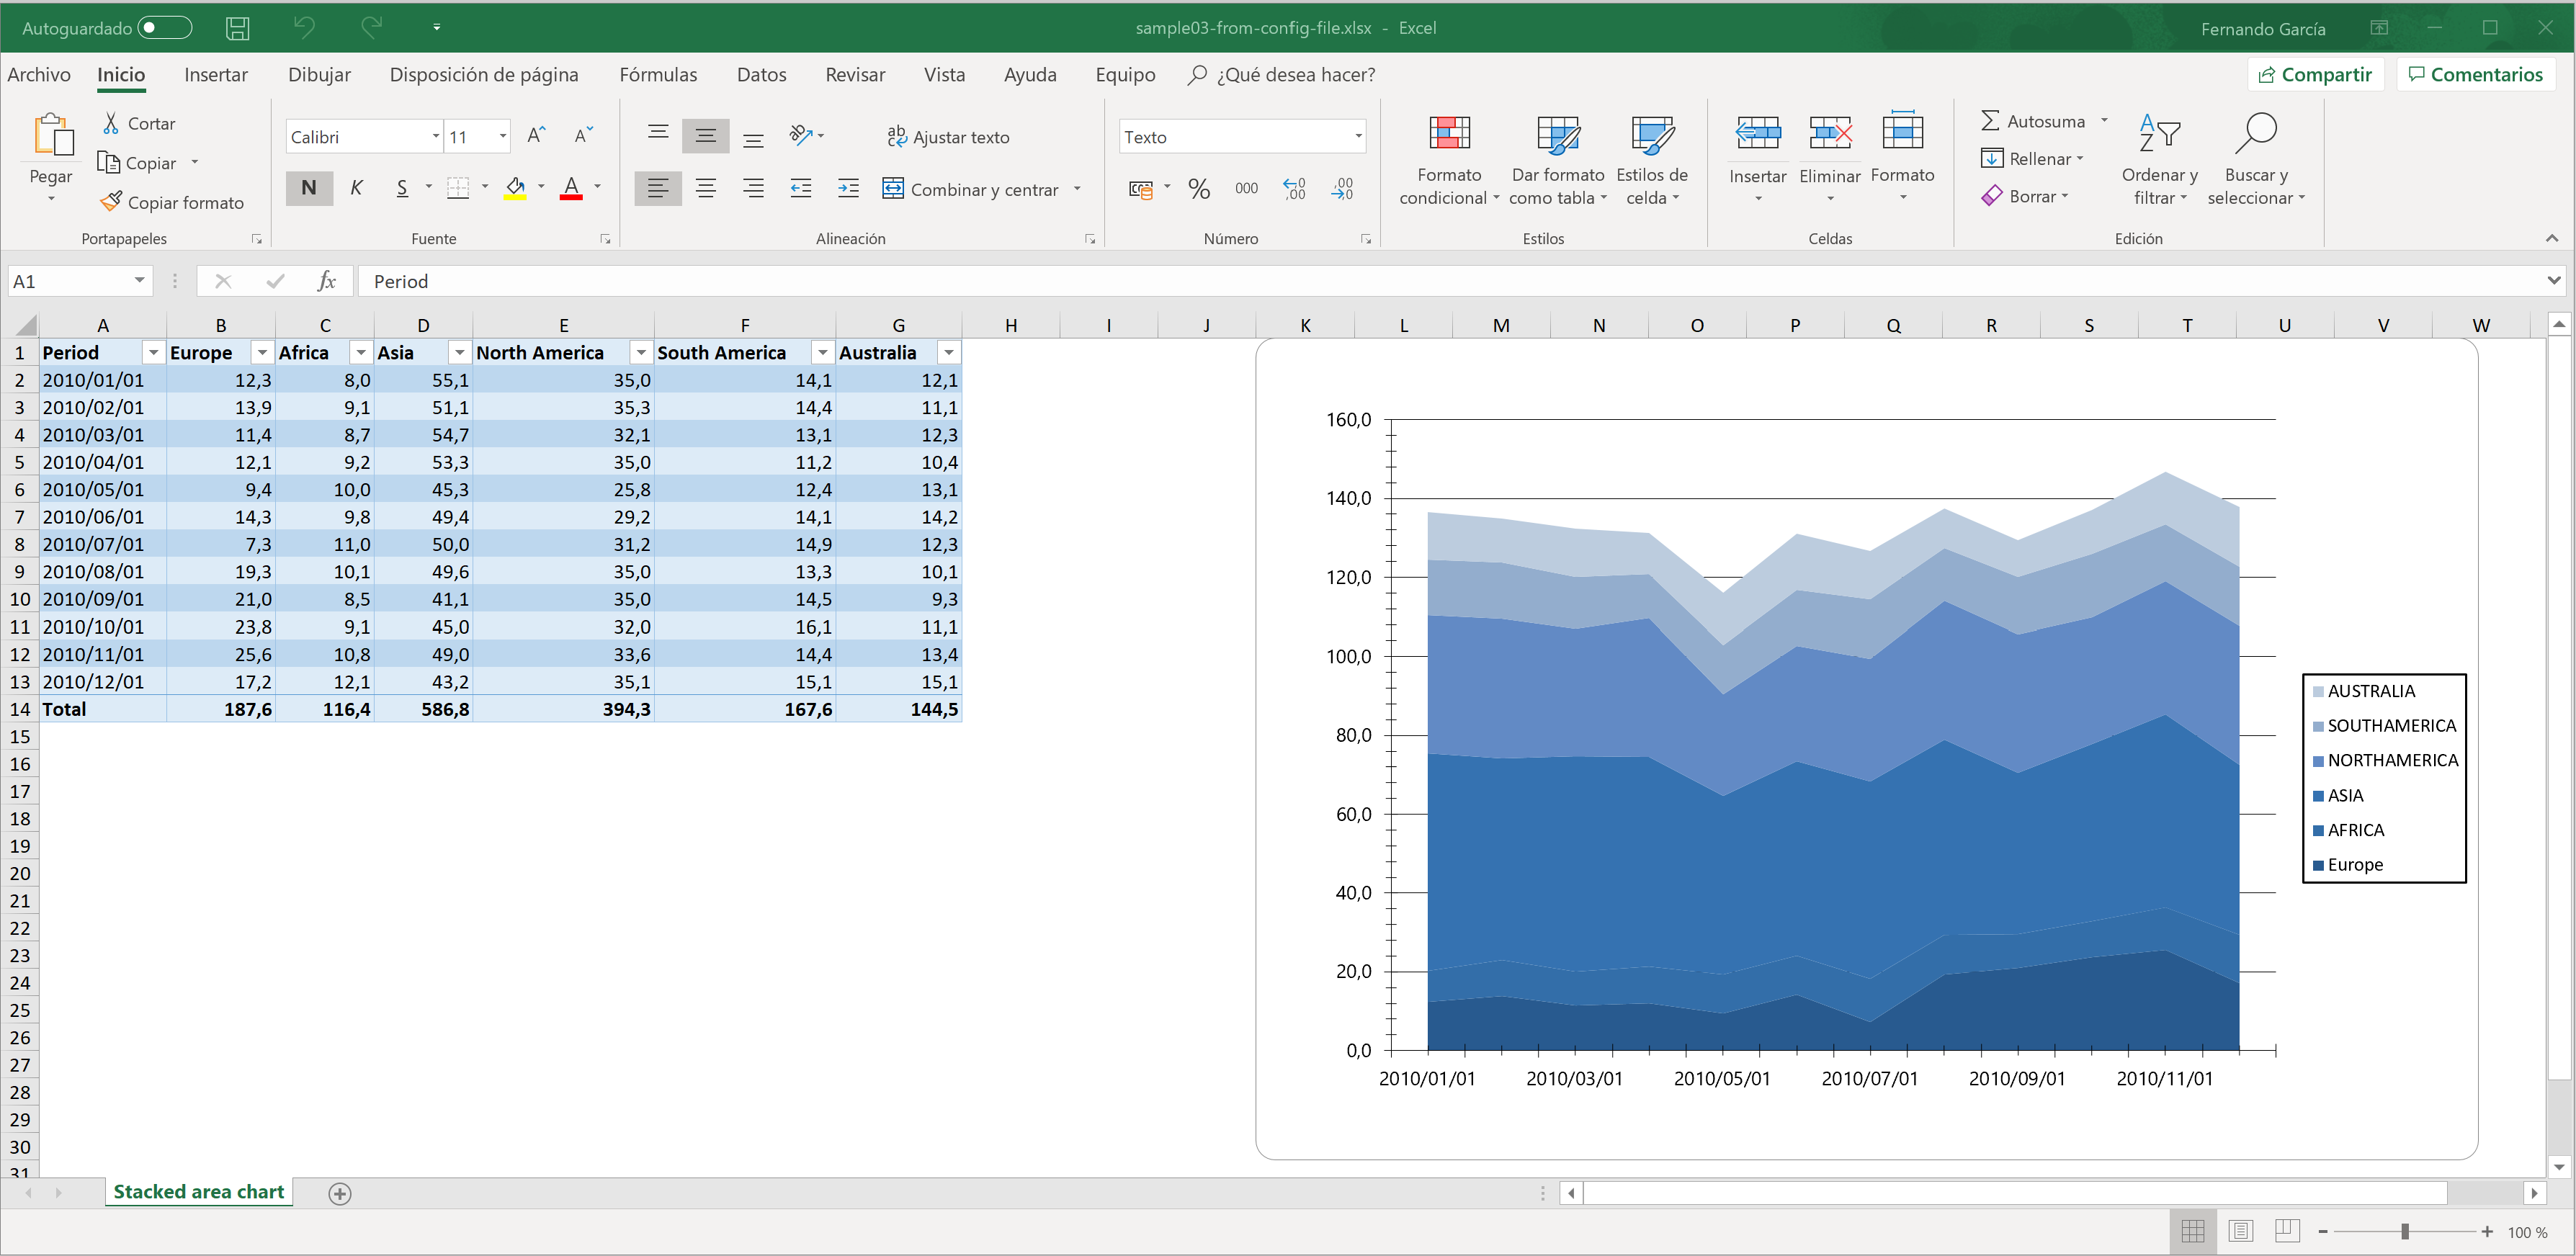The height and width of the screenshot is (1256, 2576).
Task: Toggle bold N formatting button
Action: (x=309, y=188)
